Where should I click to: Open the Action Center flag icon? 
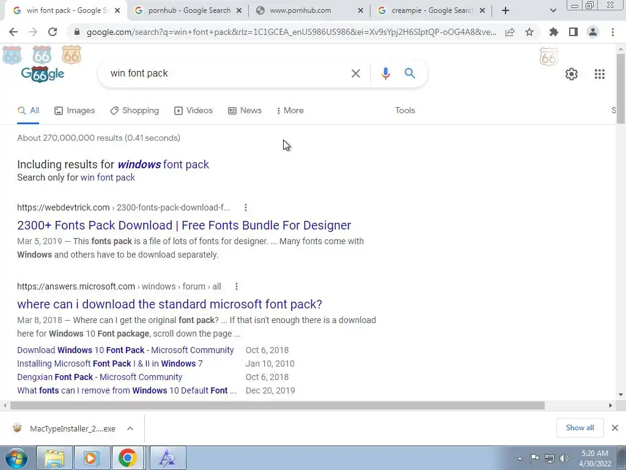pyautogui.click(x=534, y=458)
